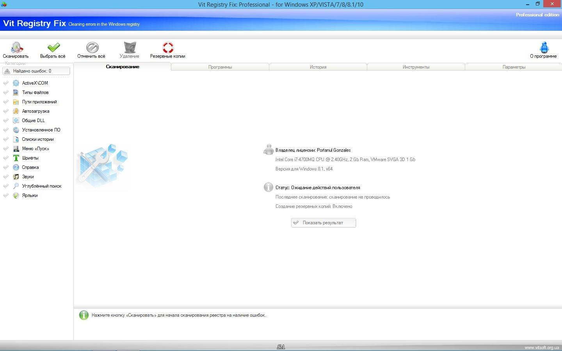562x351 pixels.
Task: Select the Справка category icon
Action: 16,167
